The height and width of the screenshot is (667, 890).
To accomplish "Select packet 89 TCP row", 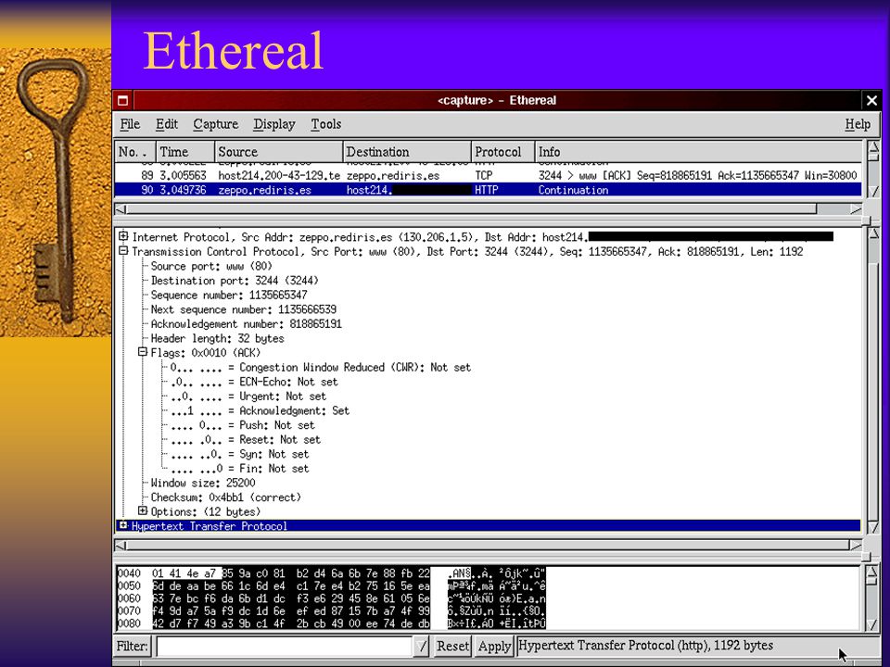I will pyautogui.click(x=489, y=175).
